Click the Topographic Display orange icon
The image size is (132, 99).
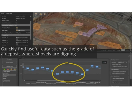[17, 28]
